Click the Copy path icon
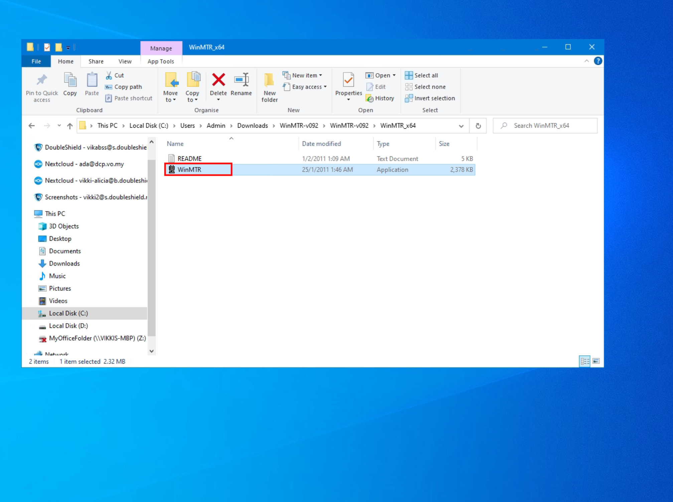The height and width of the screenshot is (502, 673). [x=109, y=87]
